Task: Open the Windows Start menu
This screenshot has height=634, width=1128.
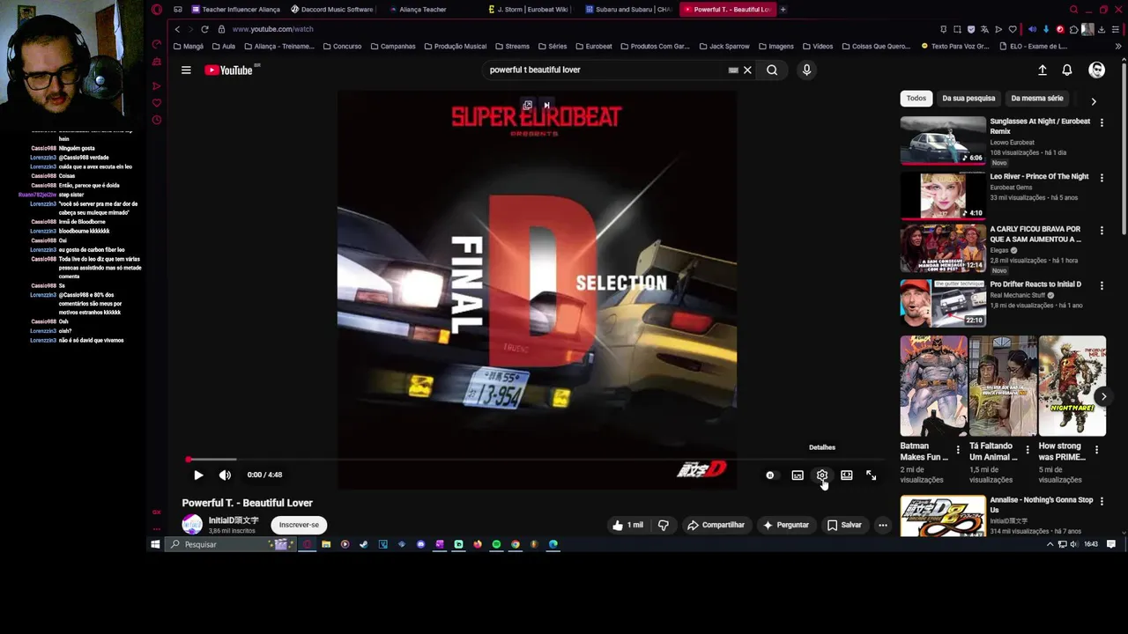Action: (155, 544)
